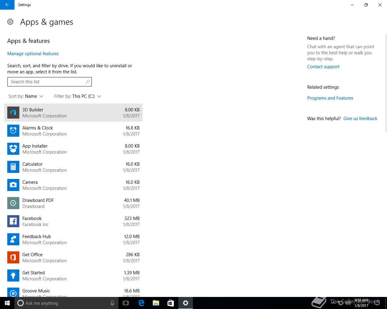The image size is (387, 309).
Task: Select the Groove Music name text
Action: click(x=36, y=291)
